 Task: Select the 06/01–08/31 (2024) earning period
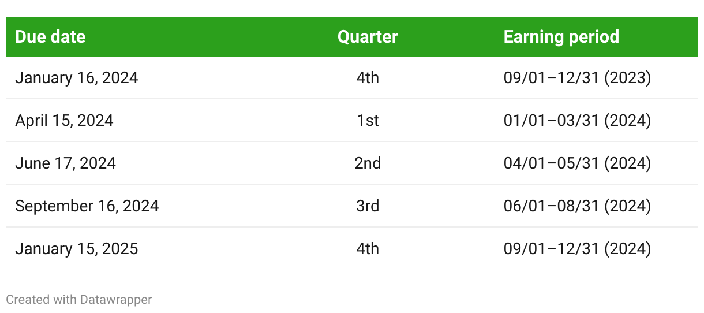point(578,206)
